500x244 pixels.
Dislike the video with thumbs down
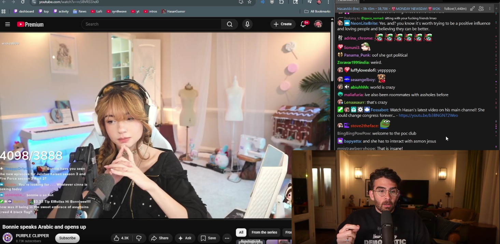pyautogui.click(x=139, y=238)
